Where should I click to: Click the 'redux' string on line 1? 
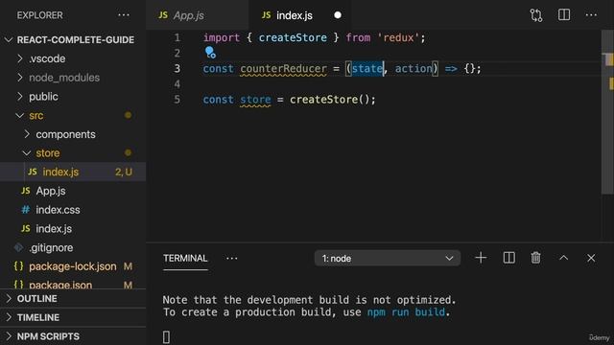398,37
